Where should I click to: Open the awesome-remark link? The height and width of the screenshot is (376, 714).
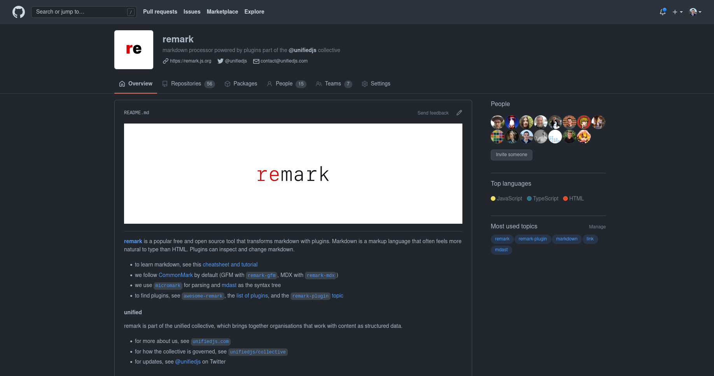pyautogui.click(x=203, y=296)
